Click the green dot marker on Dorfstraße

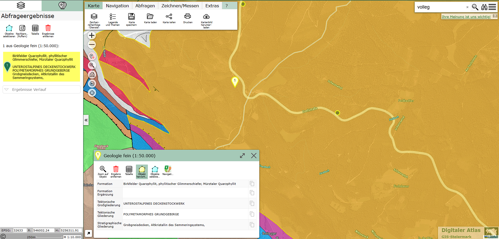tap(337, 113)
